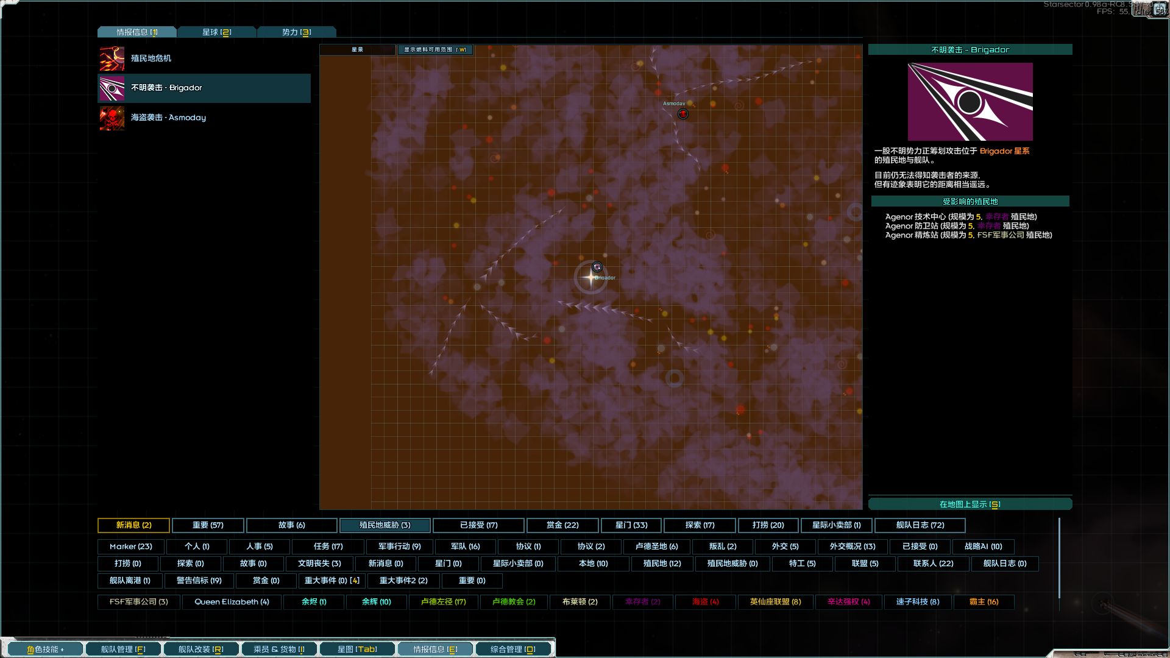The height and width of the screenshot is (658, 1170).
Task: Toggle 舰队日志 (72) filter tag
Action: coord(920,525)
